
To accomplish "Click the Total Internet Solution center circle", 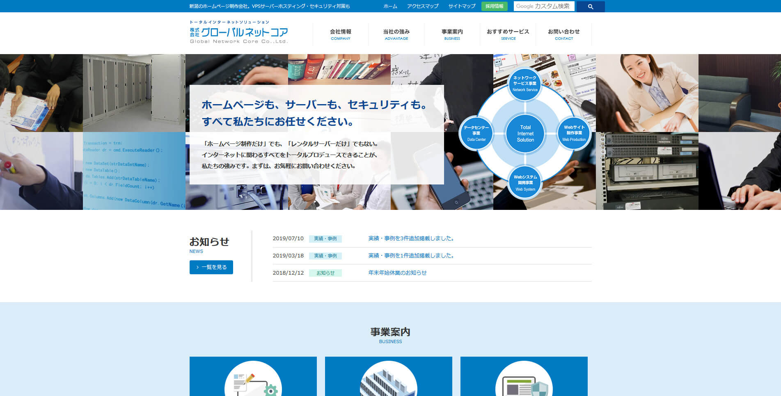I will (x=525, y=133).
